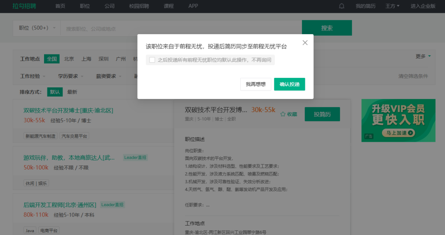Close the dialog with the X icon
Viewport: 445px width, 235px height.
pos(305,42)
